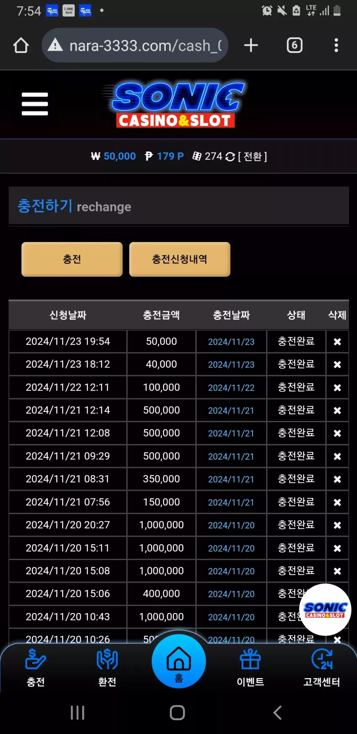Viewport: 357px width, 734px height.
Task: Tap the browser home icon
Action: pos(21,45)
